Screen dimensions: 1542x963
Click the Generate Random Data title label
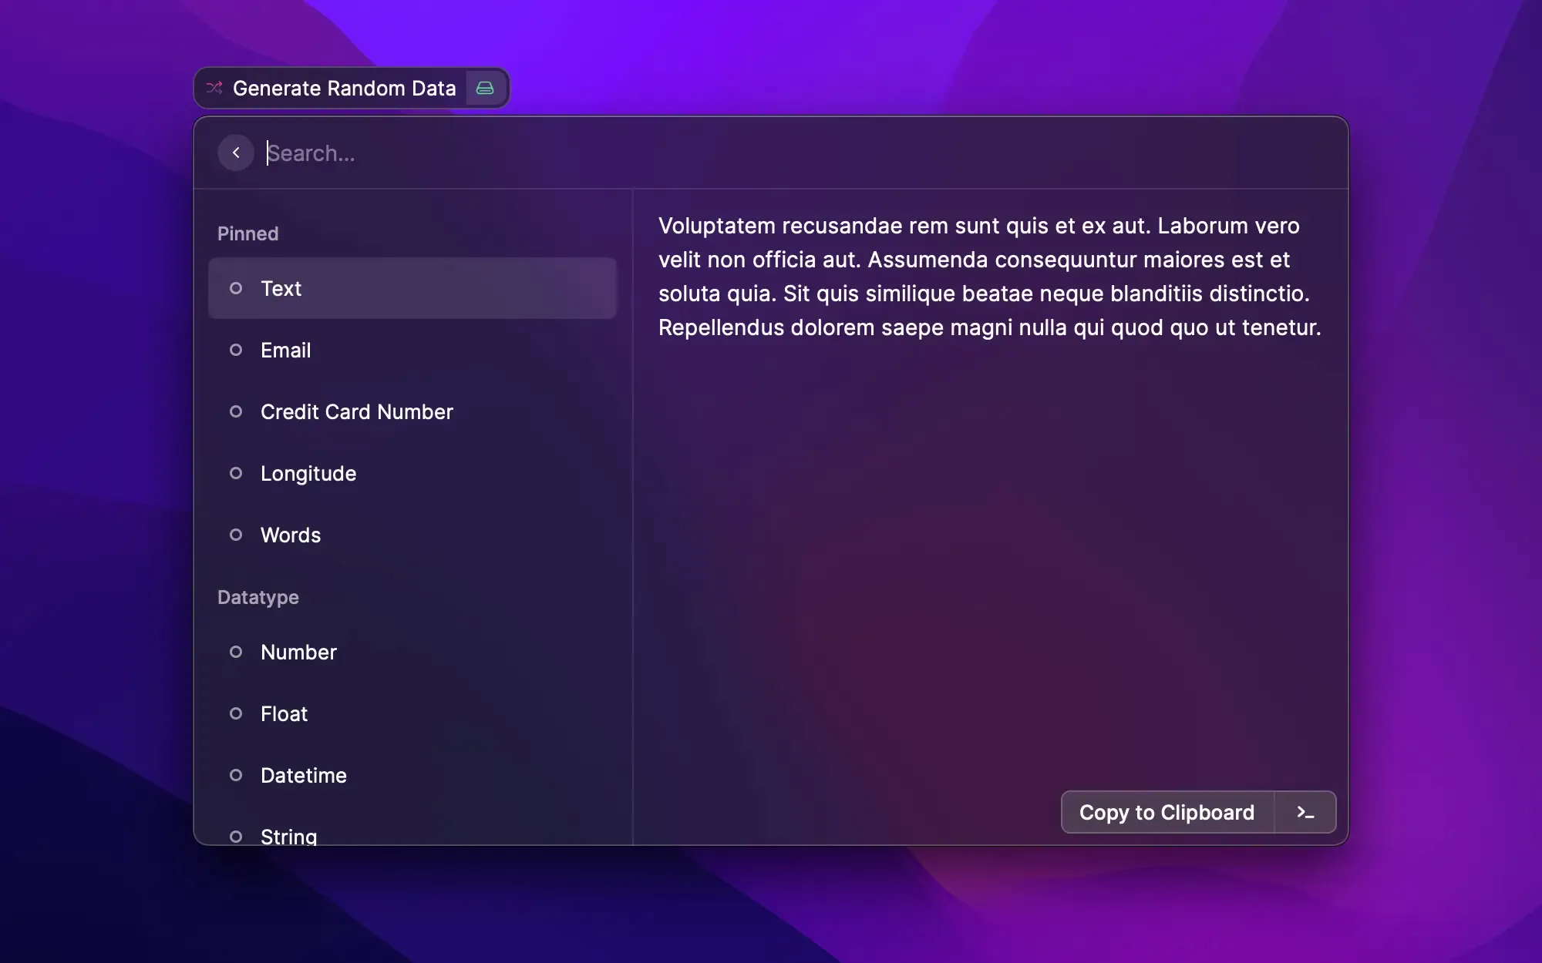click(x=344, y=88)
